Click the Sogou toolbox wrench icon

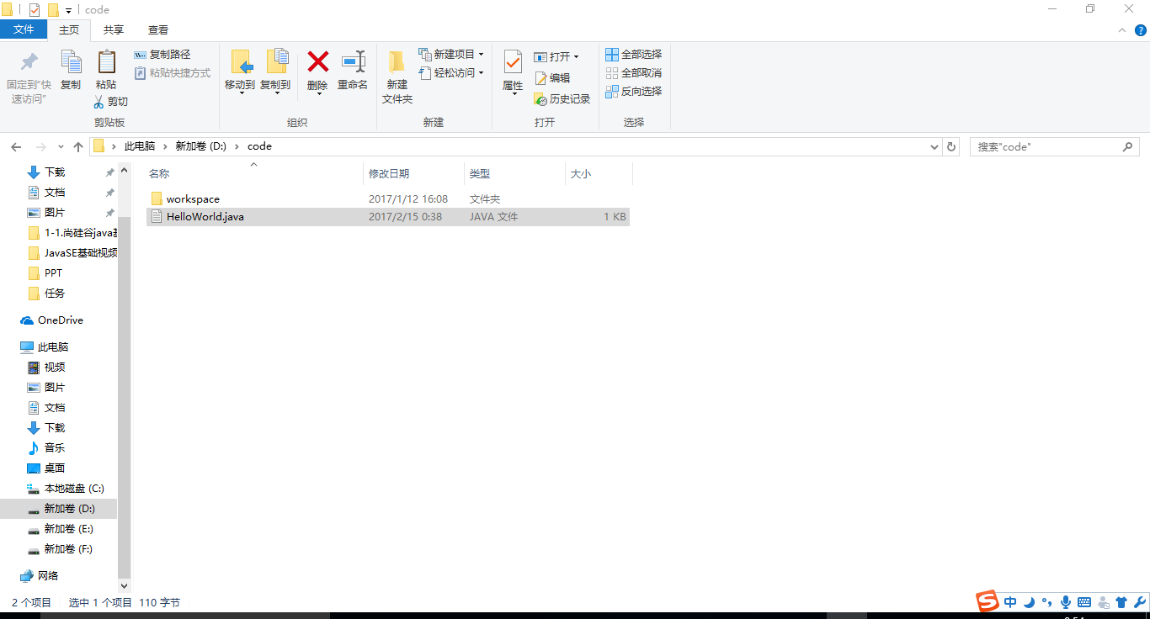1140,602
